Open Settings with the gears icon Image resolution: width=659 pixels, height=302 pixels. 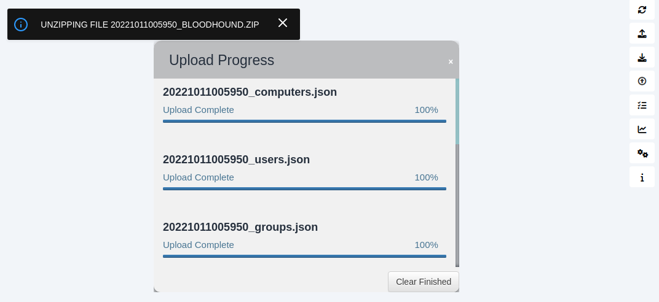[642, 153]
